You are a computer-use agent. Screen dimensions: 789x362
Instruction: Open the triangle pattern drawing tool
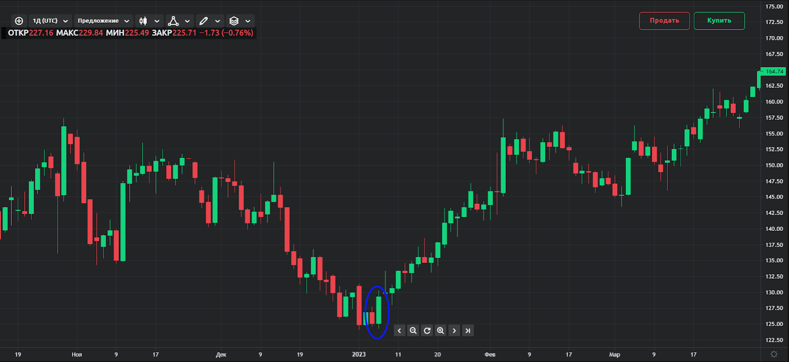[x=173, y=21]
